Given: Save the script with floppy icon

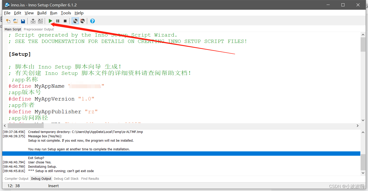Looking at the screenshot, I should (x=23, y=21).
